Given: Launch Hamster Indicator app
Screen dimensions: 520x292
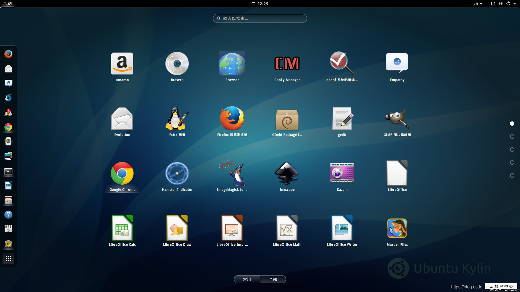Looking at the screenshot, I should [177, 174].
